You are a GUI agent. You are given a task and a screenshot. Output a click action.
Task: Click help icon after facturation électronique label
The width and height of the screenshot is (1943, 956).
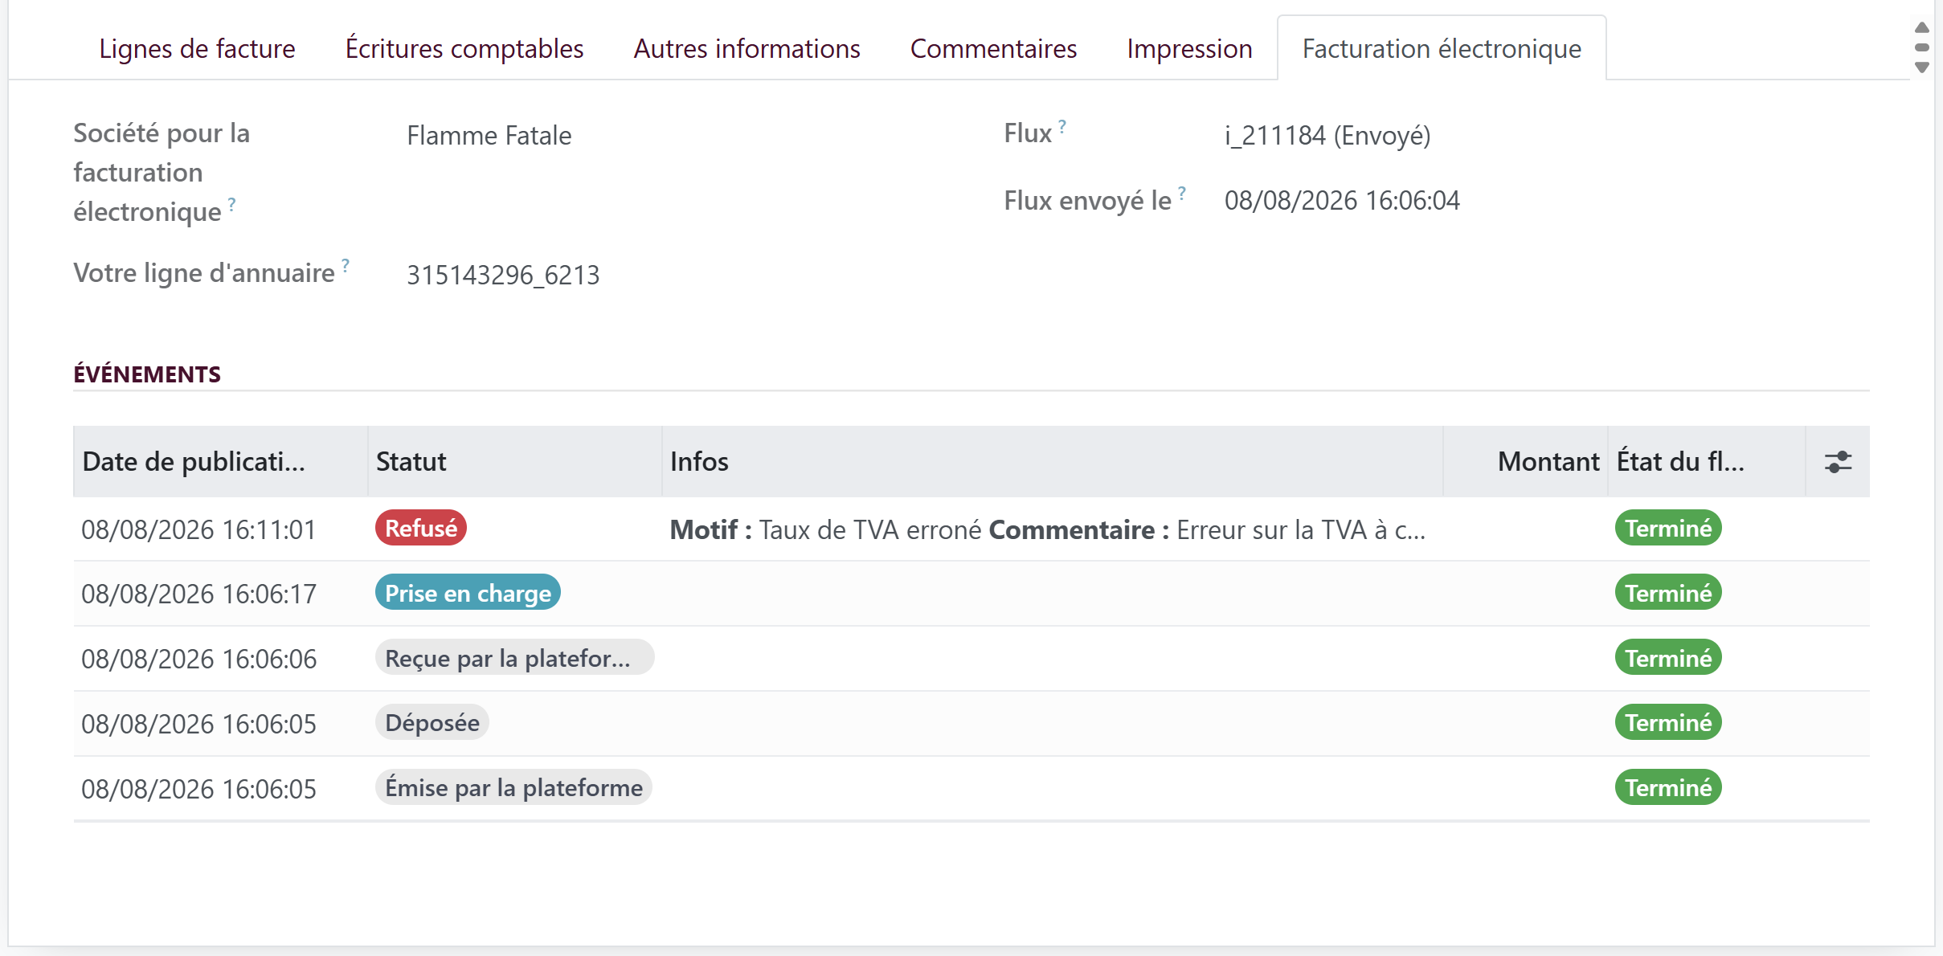(231, 204)
